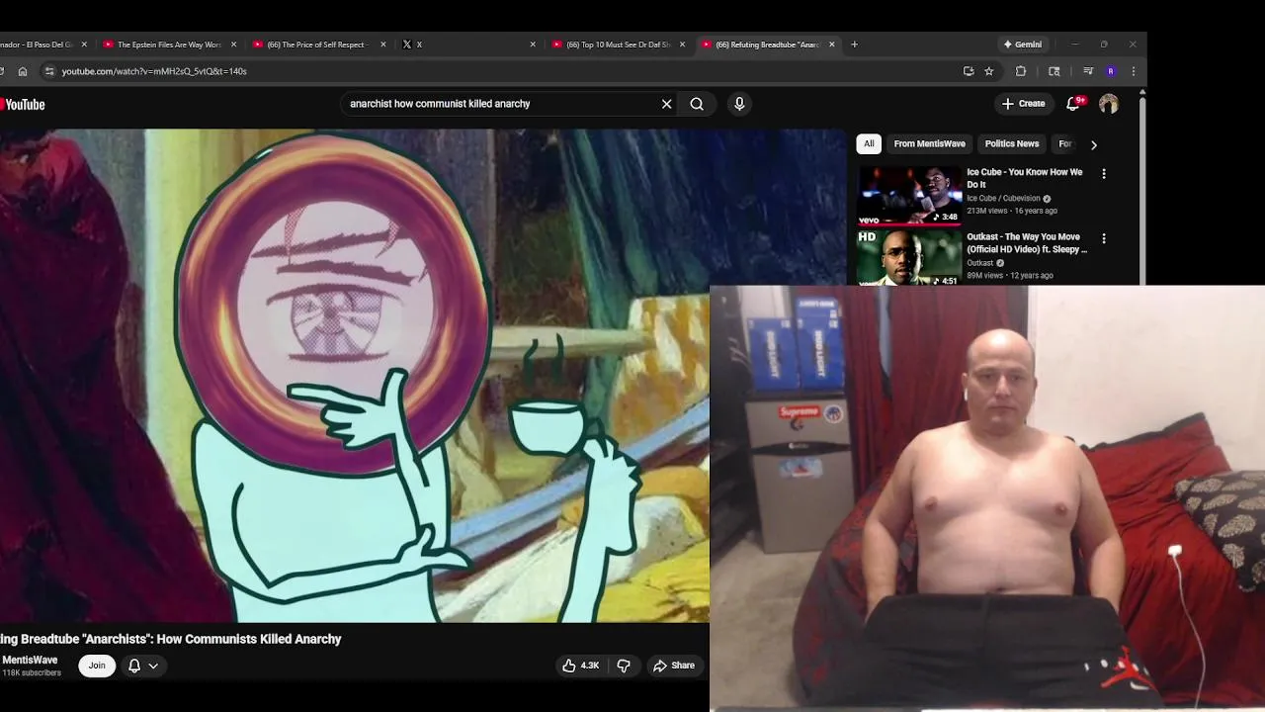Open media controls icon in toolbar

tap(1087, 71)
